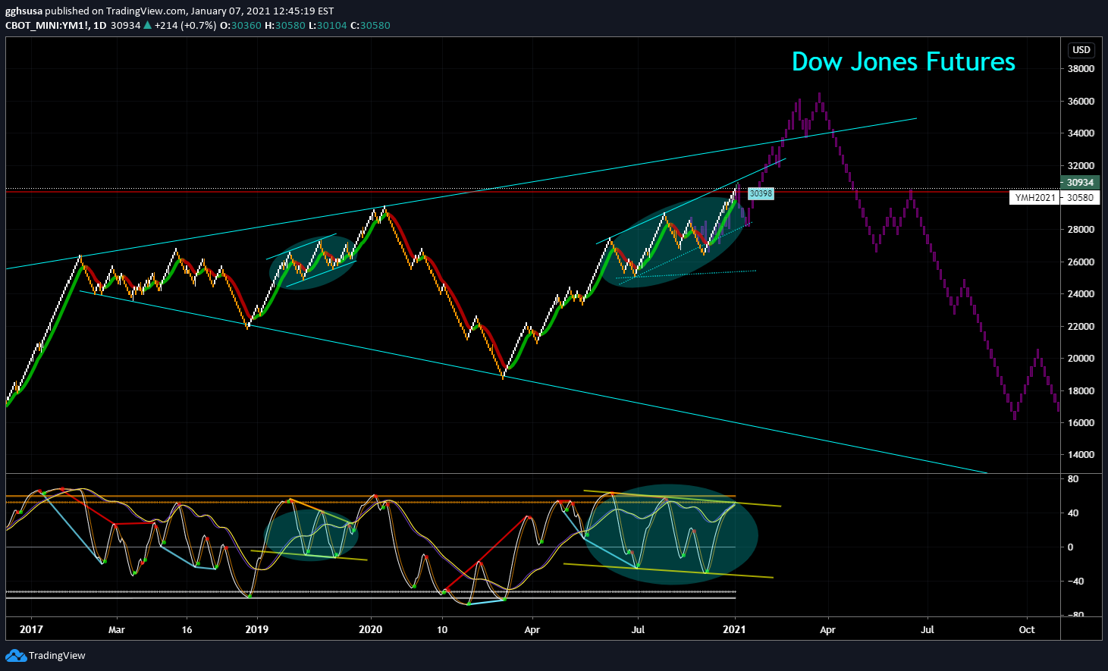1108x671 pixels.
Task: Click the +214 (+0.7%) change value
Action: click(x=185, y=25)
